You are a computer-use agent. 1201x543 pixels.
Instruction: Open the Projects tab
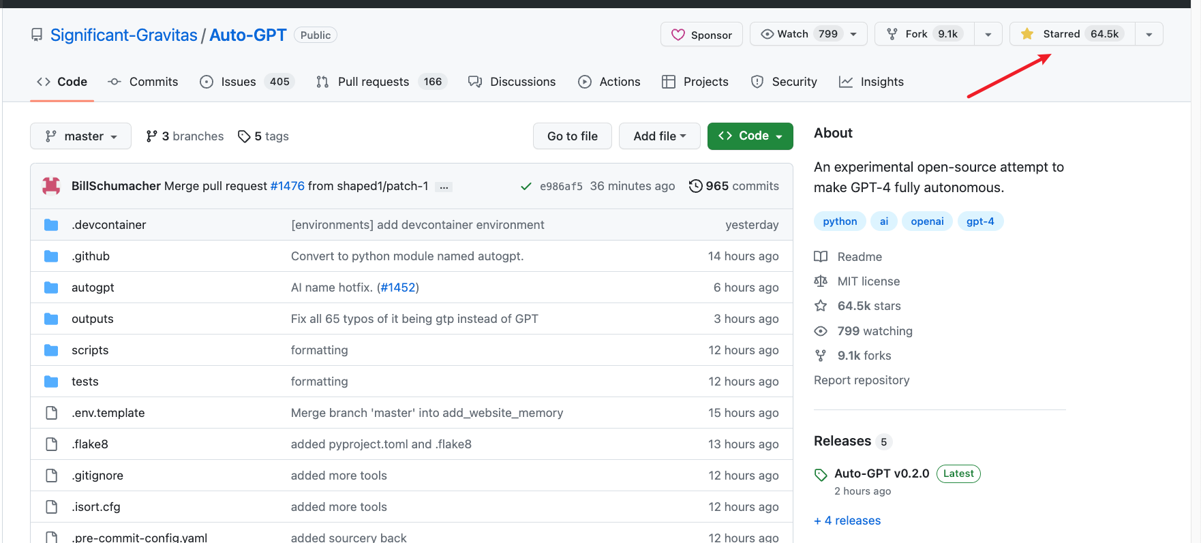click(695, 82)
